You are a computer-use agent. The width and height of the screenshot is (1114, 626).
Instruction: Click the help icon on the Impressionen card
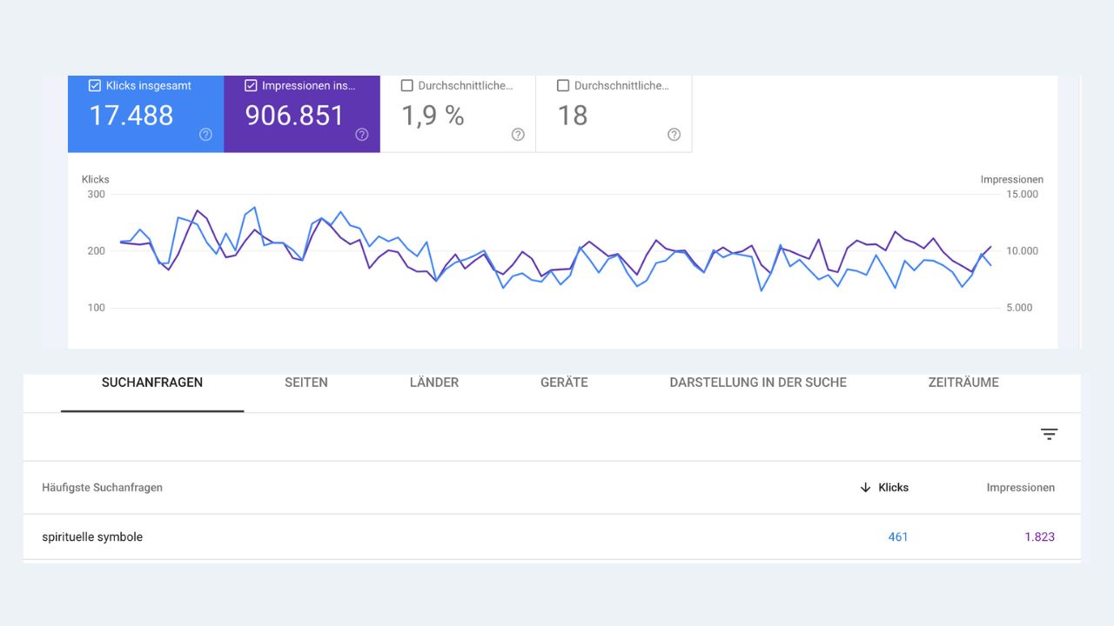[x=361, y=134]
